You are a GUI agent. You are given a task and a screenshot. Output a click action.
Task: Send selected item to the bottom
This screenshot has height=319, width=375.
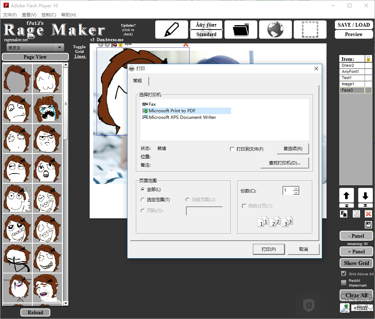(365, 206)
